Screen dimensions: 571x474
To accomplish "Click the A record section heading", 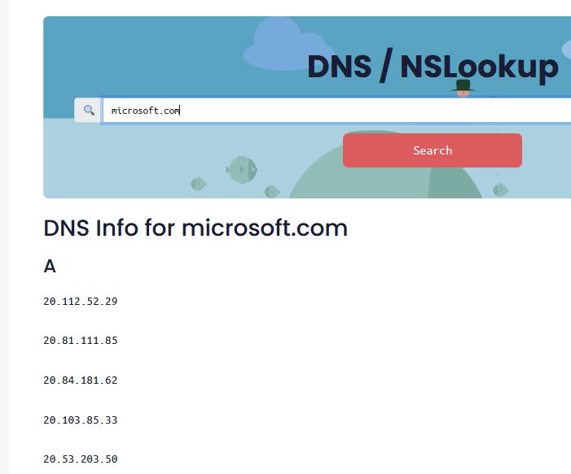I will [x=50, y=266].
